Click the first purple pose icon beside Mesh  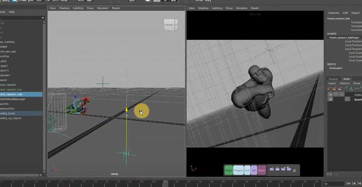pos(271,169)
